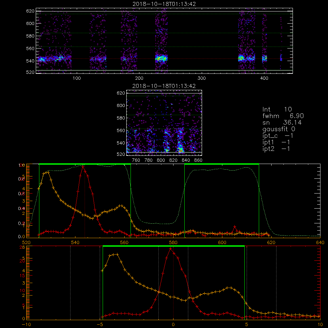
Task: Click the narrow emission sliver beyond column 420
Action: pyautogui.click(x=281, y=57)
